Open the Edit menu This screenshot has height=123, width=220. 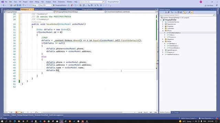point(11,2)
